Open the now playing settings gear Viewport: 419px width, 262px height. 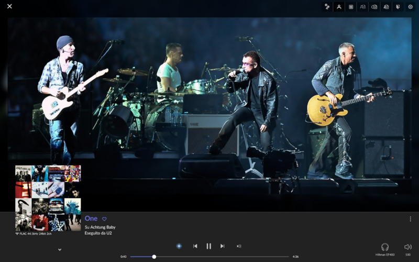click(x=410, y=7)
